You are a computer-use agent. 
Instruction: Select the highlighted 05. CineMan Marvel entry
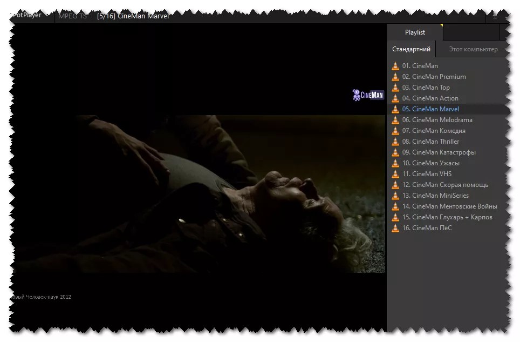pyautogui.click(x=448, y=109)
